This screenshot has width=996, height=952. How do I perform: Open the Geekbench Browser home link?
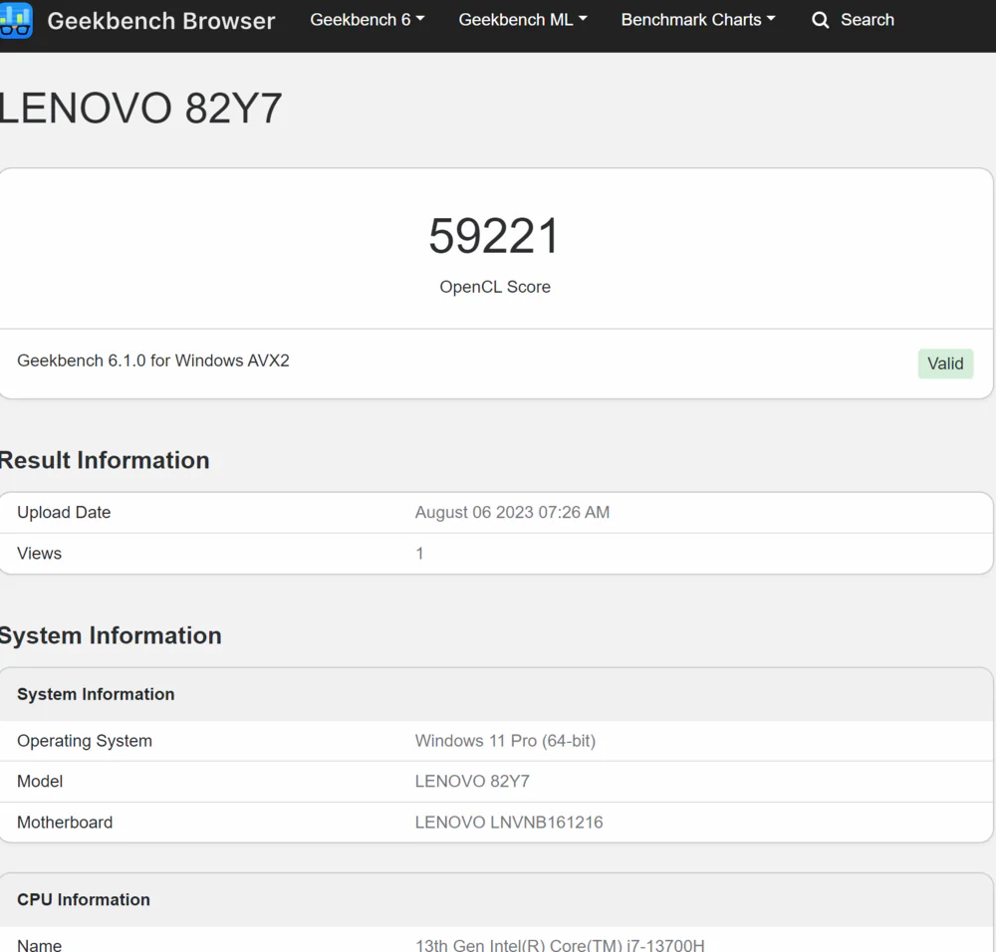(160, 21)
